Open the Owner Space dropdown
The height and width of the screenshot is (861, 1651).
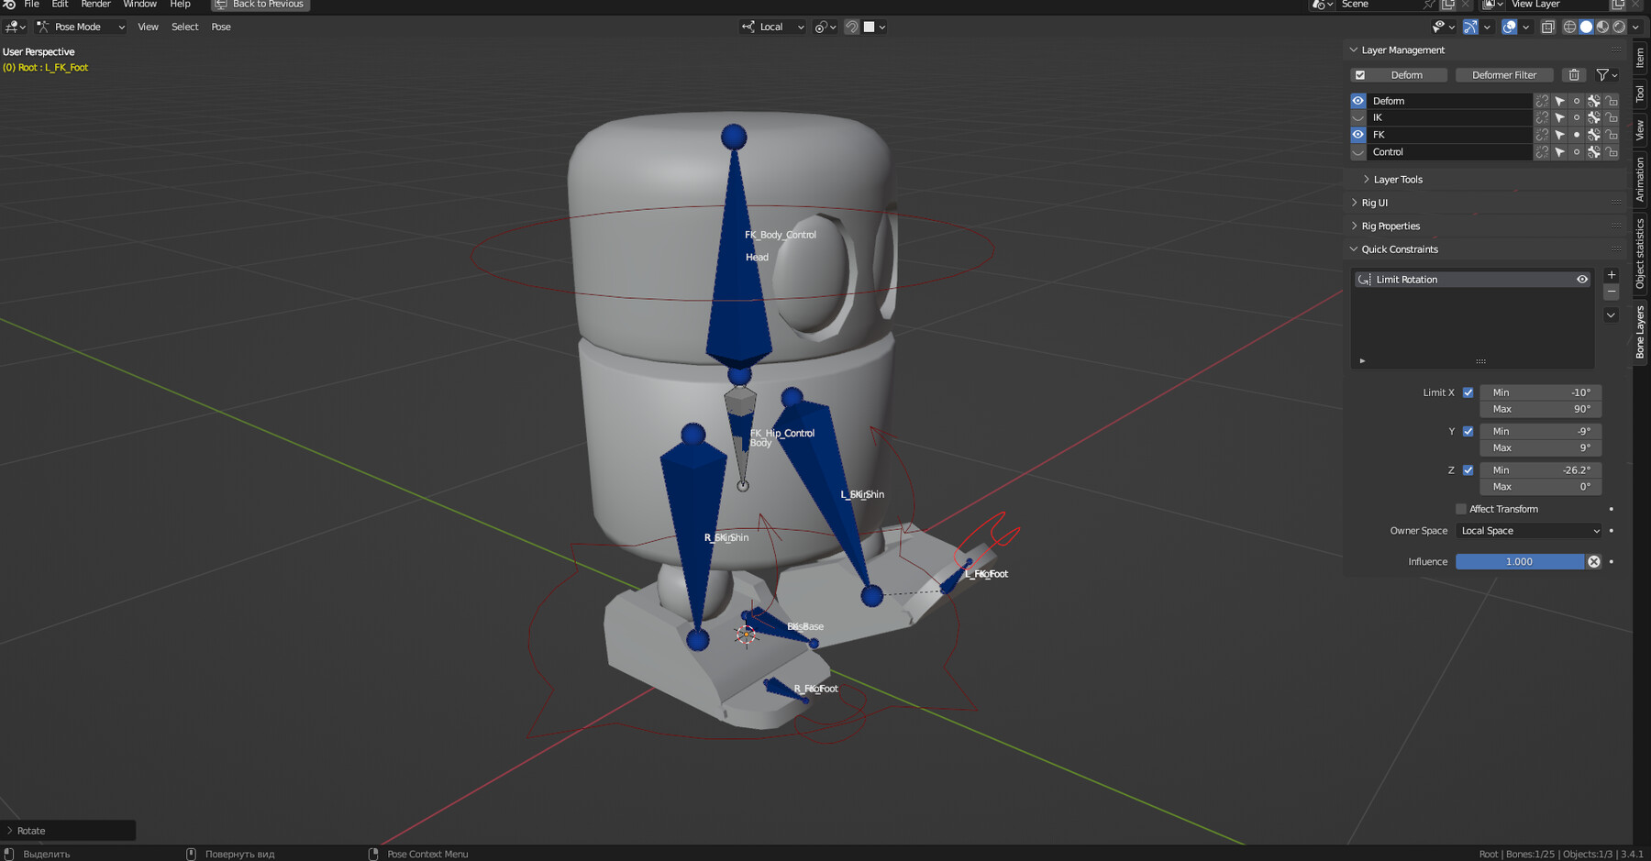pos(1528,530)
